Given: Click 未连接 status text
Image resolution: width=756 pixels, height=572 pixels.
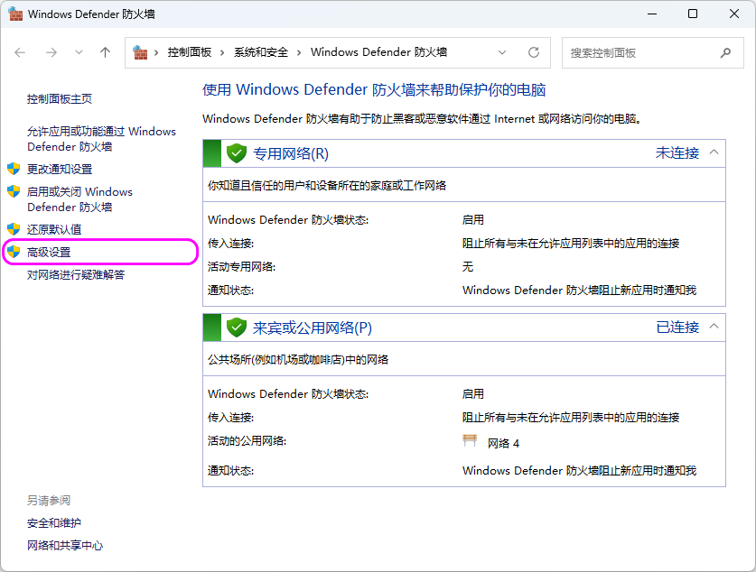Looking at the screenshot, I should (677, 153).
